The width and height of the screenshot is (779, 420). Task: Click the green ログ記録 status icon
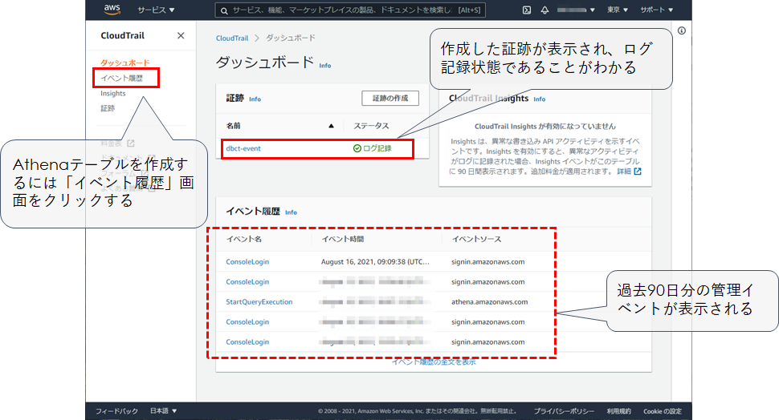(x=357, y=148)
